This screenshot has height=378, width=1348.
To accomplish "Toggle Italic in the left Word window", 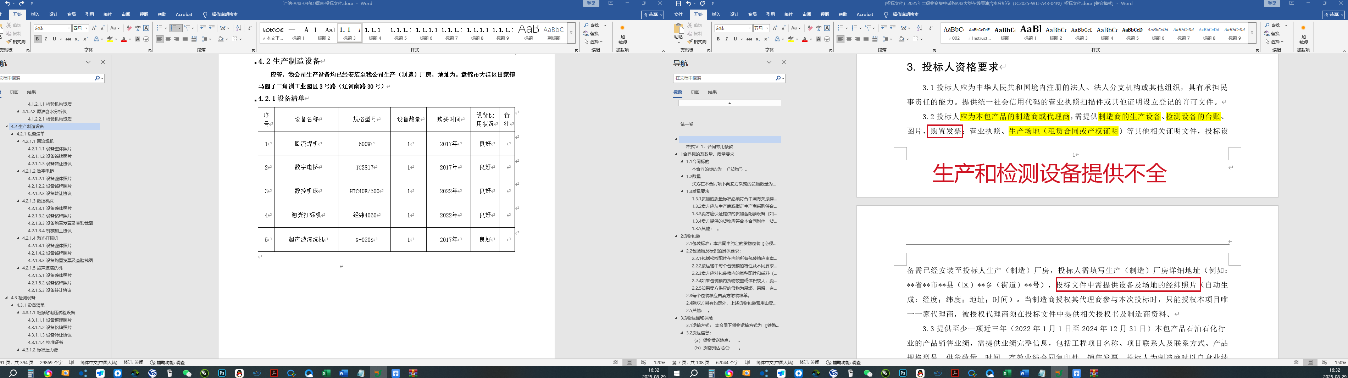I will tap(45, 39).
